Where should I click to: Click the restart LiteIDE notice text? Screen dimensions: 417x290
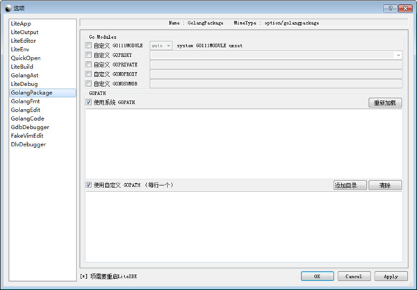[x=108, y=276]
